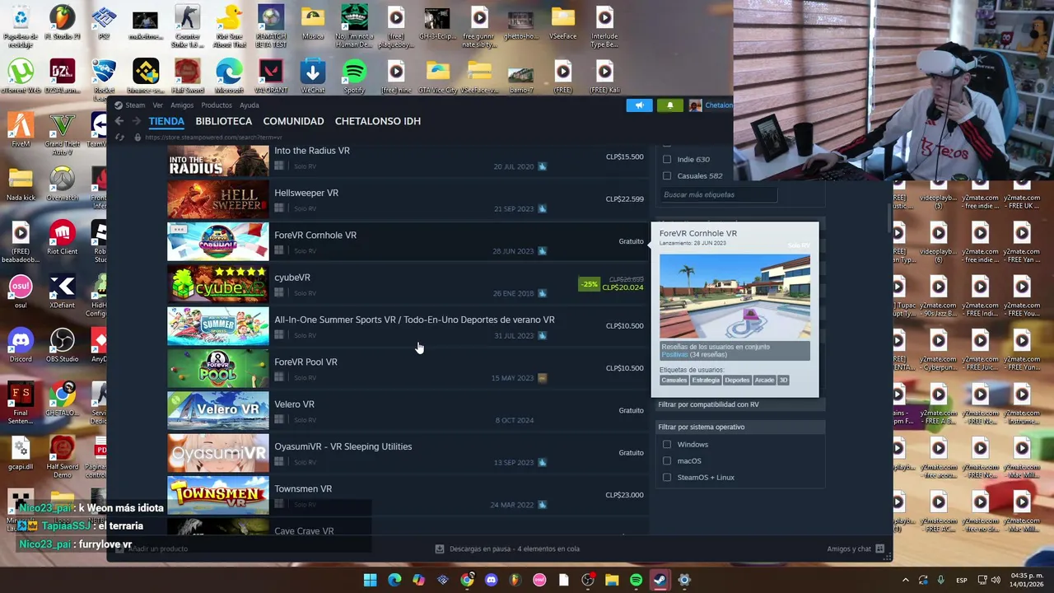The image size is (1054, 593).
Task: Open cyubeVR store listing
Action: click(x=406, y=284)
